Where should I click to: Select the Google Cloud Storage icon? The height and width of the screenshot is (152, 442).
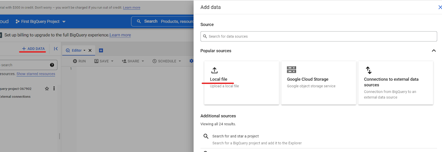point(291,70)
